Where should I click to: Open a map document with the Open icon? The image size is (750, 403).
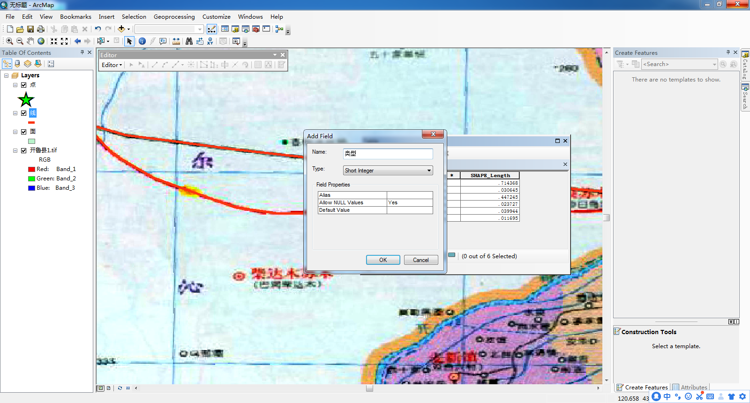point(20,29)
